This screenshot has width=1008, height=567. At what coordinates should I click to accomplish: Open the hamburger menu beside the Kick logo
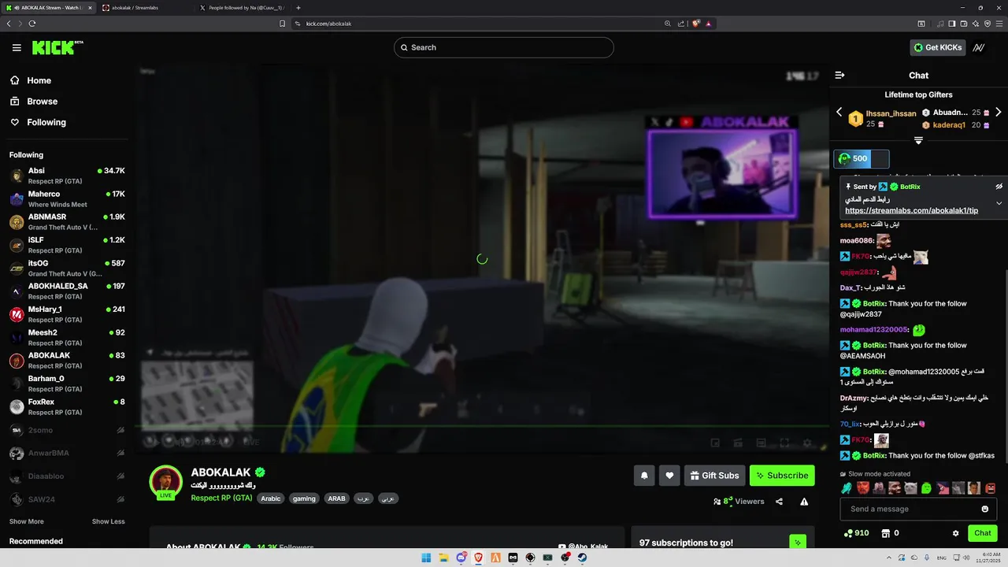pyautogui.click(x=17, y=48)
